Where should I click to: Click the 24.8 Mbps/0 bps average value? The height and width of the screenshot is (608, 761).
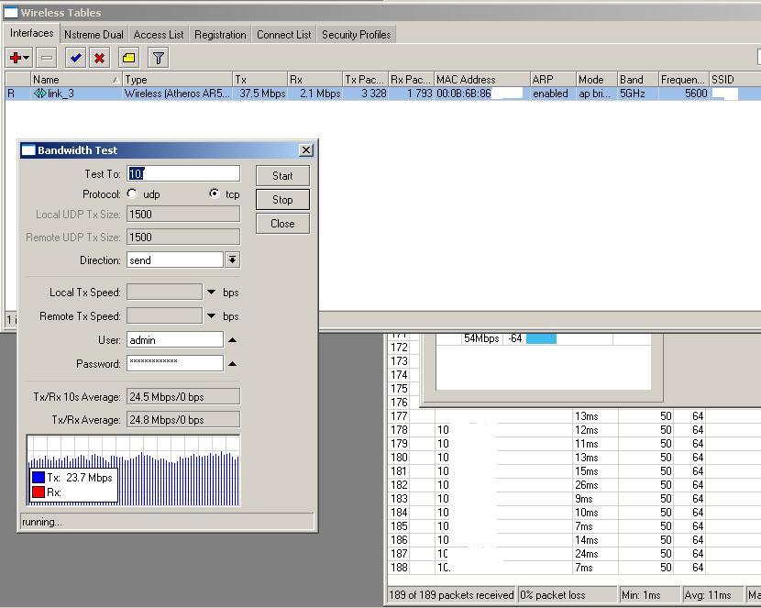[183, 420]
